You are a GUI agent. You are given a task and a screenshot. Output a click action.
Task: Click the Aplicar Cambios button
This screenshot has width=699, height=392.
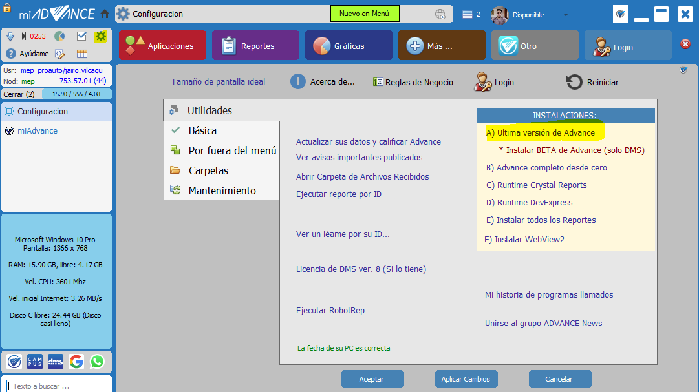click(x=466, y=379)
